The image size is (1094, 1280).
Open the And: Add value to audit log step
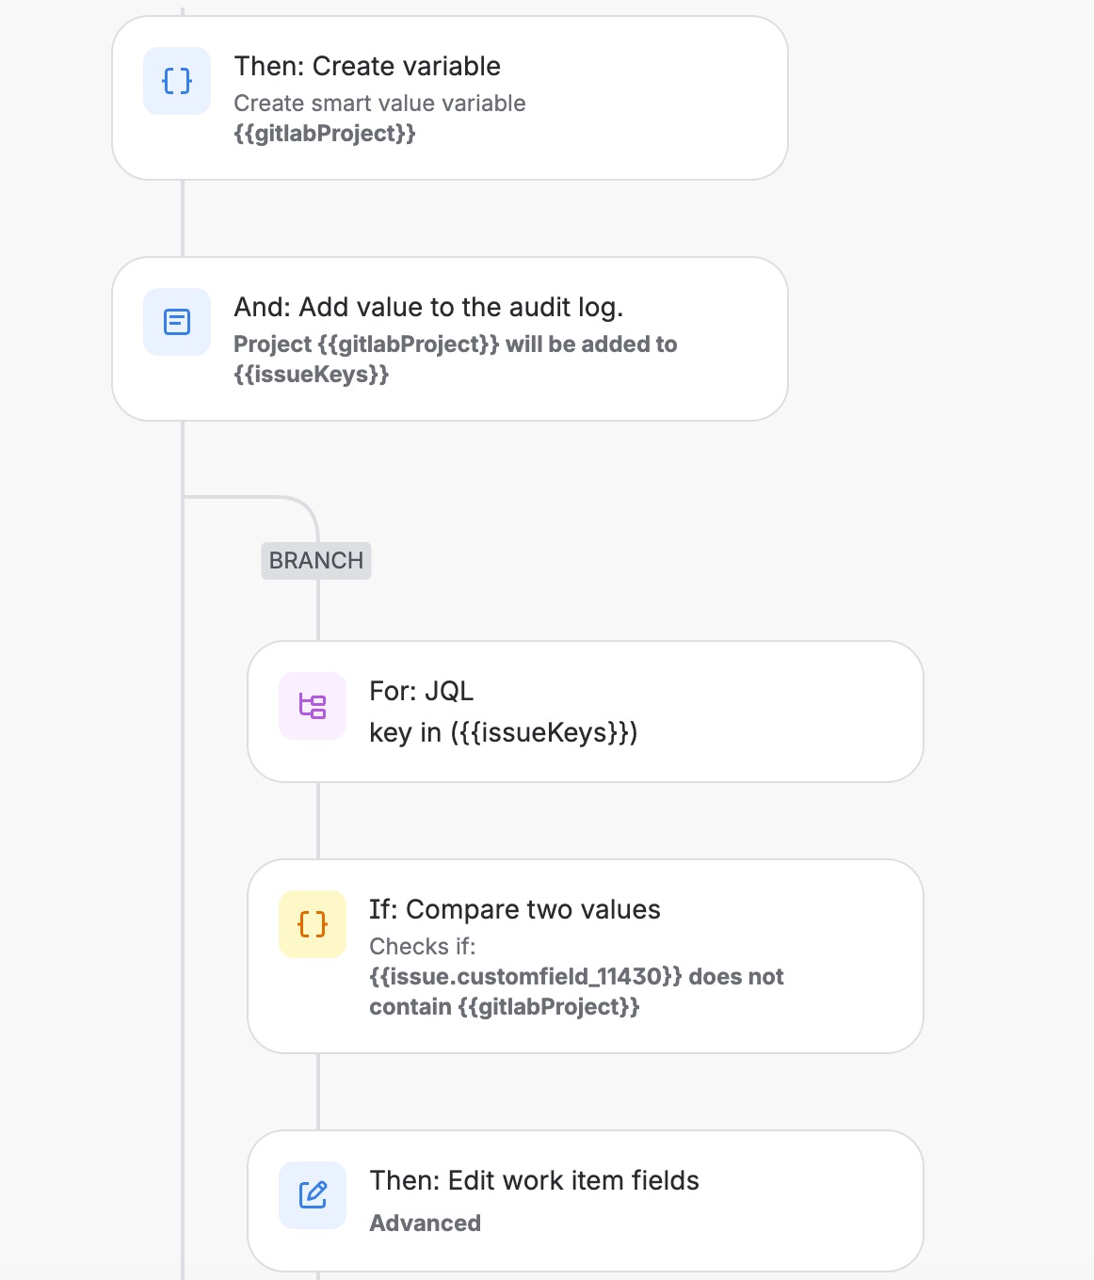449,337
